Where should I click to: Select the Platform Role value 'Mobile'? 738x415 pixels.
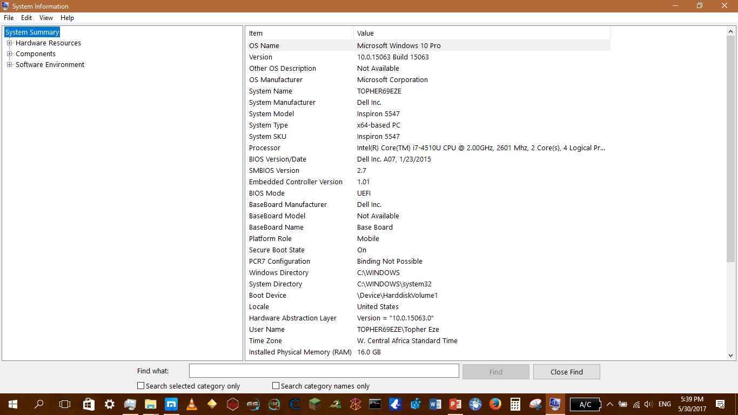click(x=368, y=239)
